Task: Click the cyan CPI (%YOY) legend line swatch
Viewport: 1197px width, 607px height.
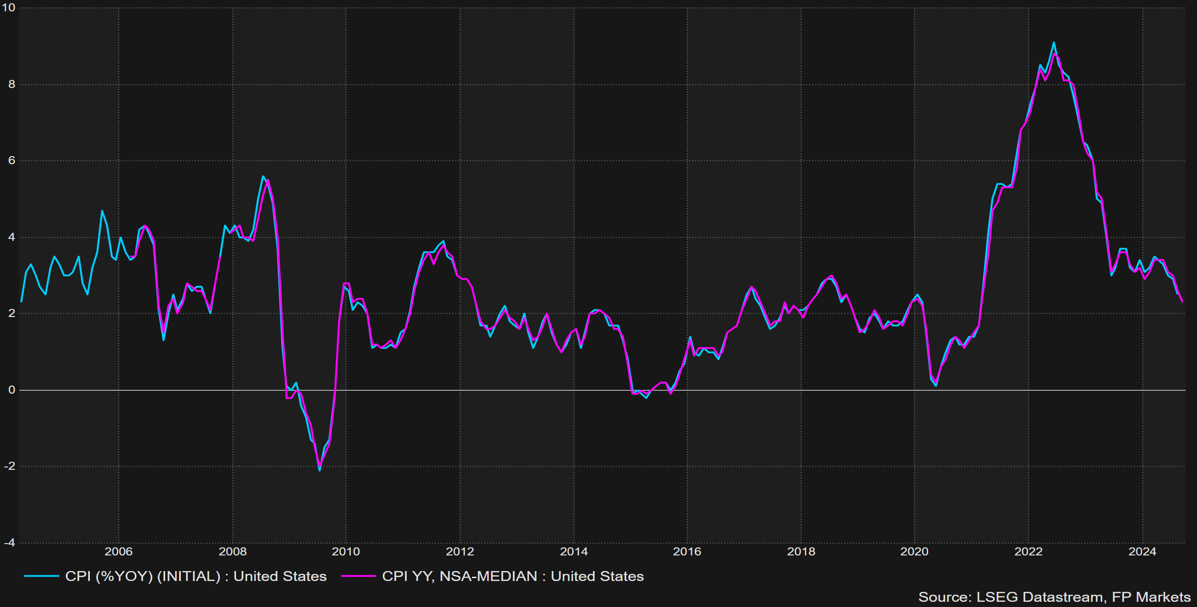Action: 41,576
